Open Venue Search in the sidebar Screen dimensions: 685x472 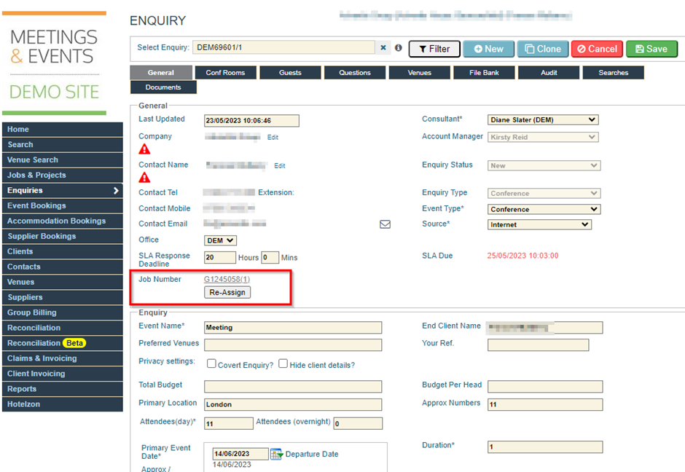click(x=63, y=160)
